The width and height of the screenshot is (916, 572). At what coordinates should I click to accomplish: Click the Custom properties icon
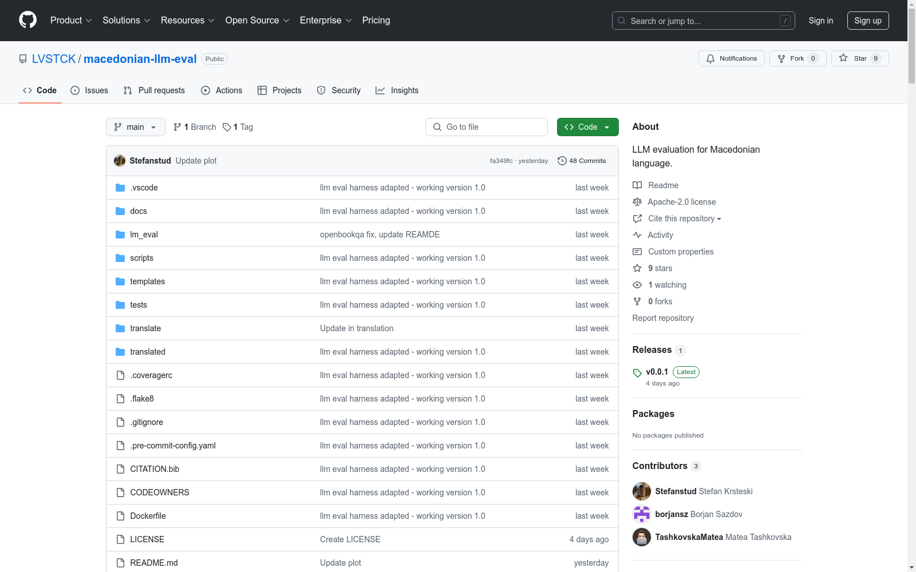point(637,252)
